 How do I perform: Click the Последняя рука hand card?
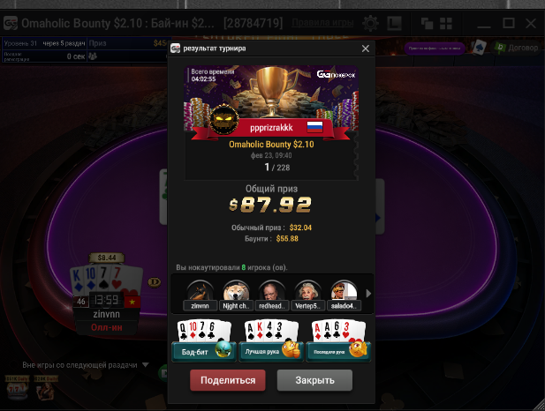click(x=338, y=341)
